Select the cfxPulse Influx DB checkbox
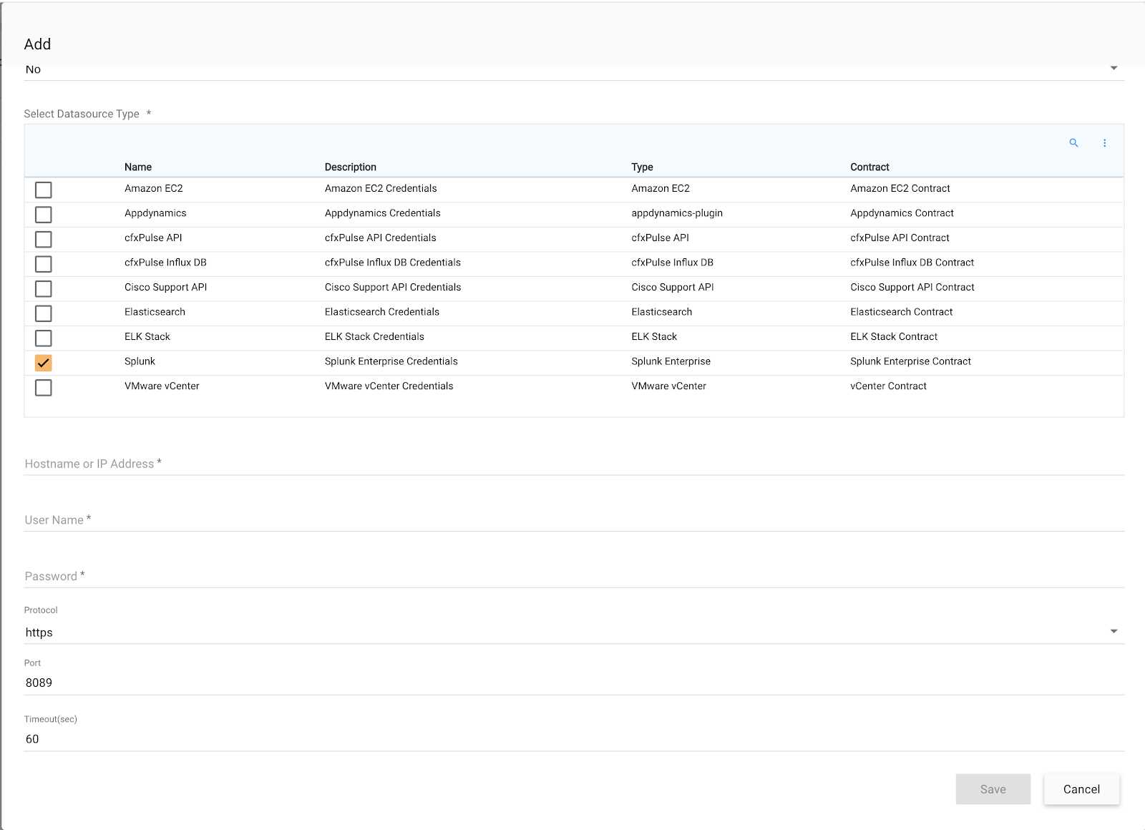1145x830 pixels. tap(44, 264)
